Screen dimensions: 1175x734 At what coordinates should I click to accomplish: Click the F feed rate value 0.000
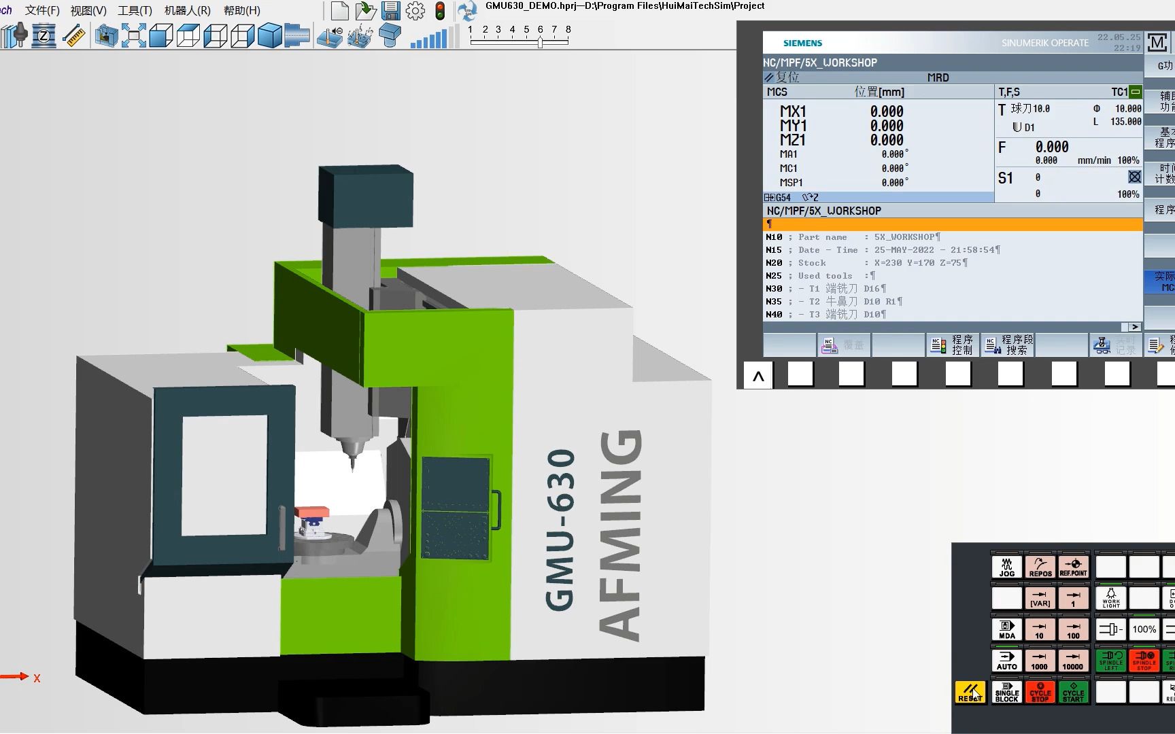[x=1052, y=147]
